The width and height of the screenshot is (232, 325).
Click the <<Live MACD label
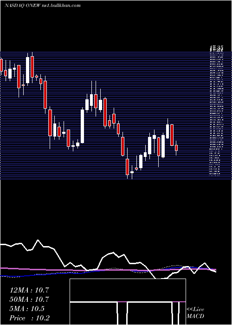click(x=195, y=313)
